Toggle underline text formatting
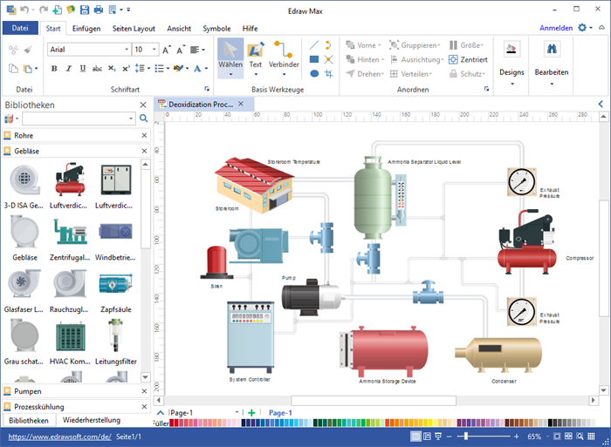611x447 pixels. coord(80,69)
